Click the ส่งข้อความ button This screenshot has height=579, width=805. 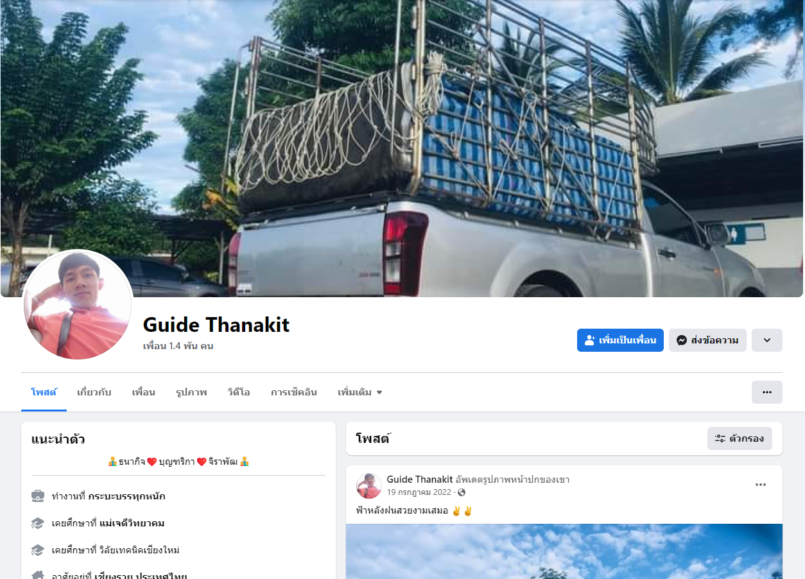pos(707,340)
